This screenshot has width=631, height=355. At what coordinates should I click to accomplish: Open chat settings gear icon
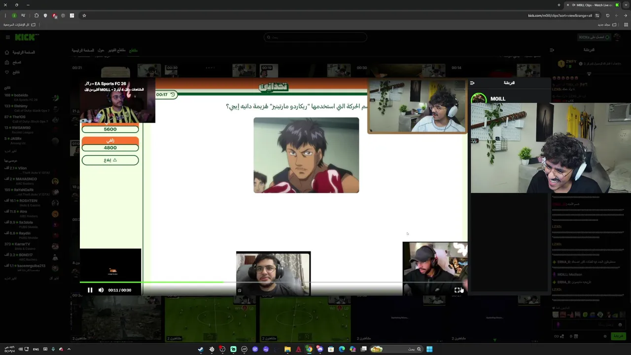605,336
